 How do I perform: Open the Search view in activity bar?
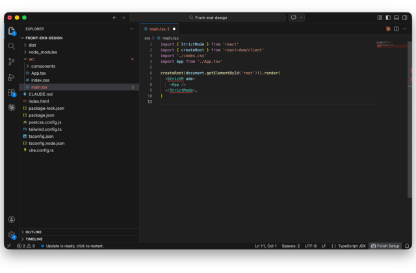coord(11,46)
